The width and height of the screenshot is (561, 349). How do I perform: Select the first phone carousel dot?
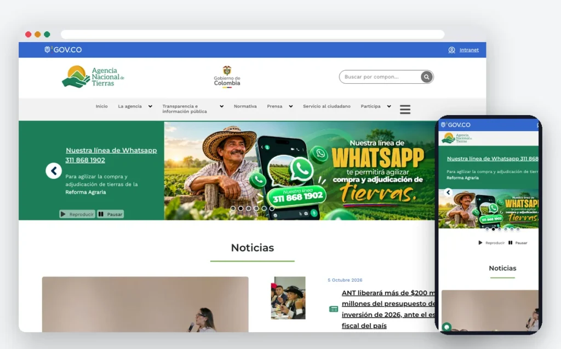[x=487, y=229]
